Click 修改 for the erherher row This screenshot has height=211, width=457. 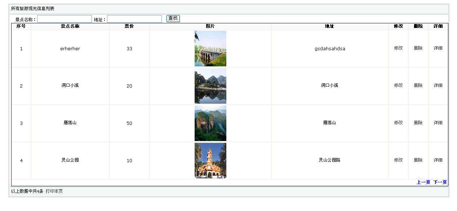[398, 48]
